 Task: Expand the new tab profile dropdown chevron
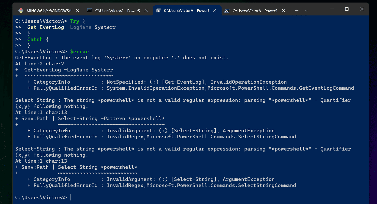click(x=306, y=11)
